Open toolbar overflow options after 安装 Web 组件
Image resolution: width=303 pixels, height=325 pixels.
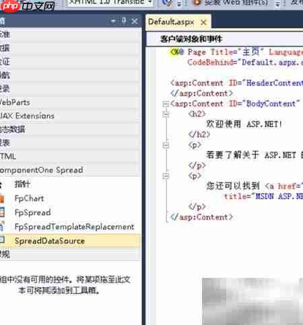277,4
